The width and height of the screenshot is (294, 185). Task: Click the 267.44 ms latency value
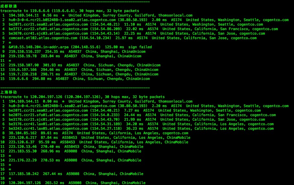tap(52, 174)
